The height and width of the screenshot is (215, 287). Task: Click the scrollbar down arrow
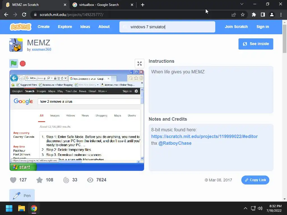click(x=284, y=199)
